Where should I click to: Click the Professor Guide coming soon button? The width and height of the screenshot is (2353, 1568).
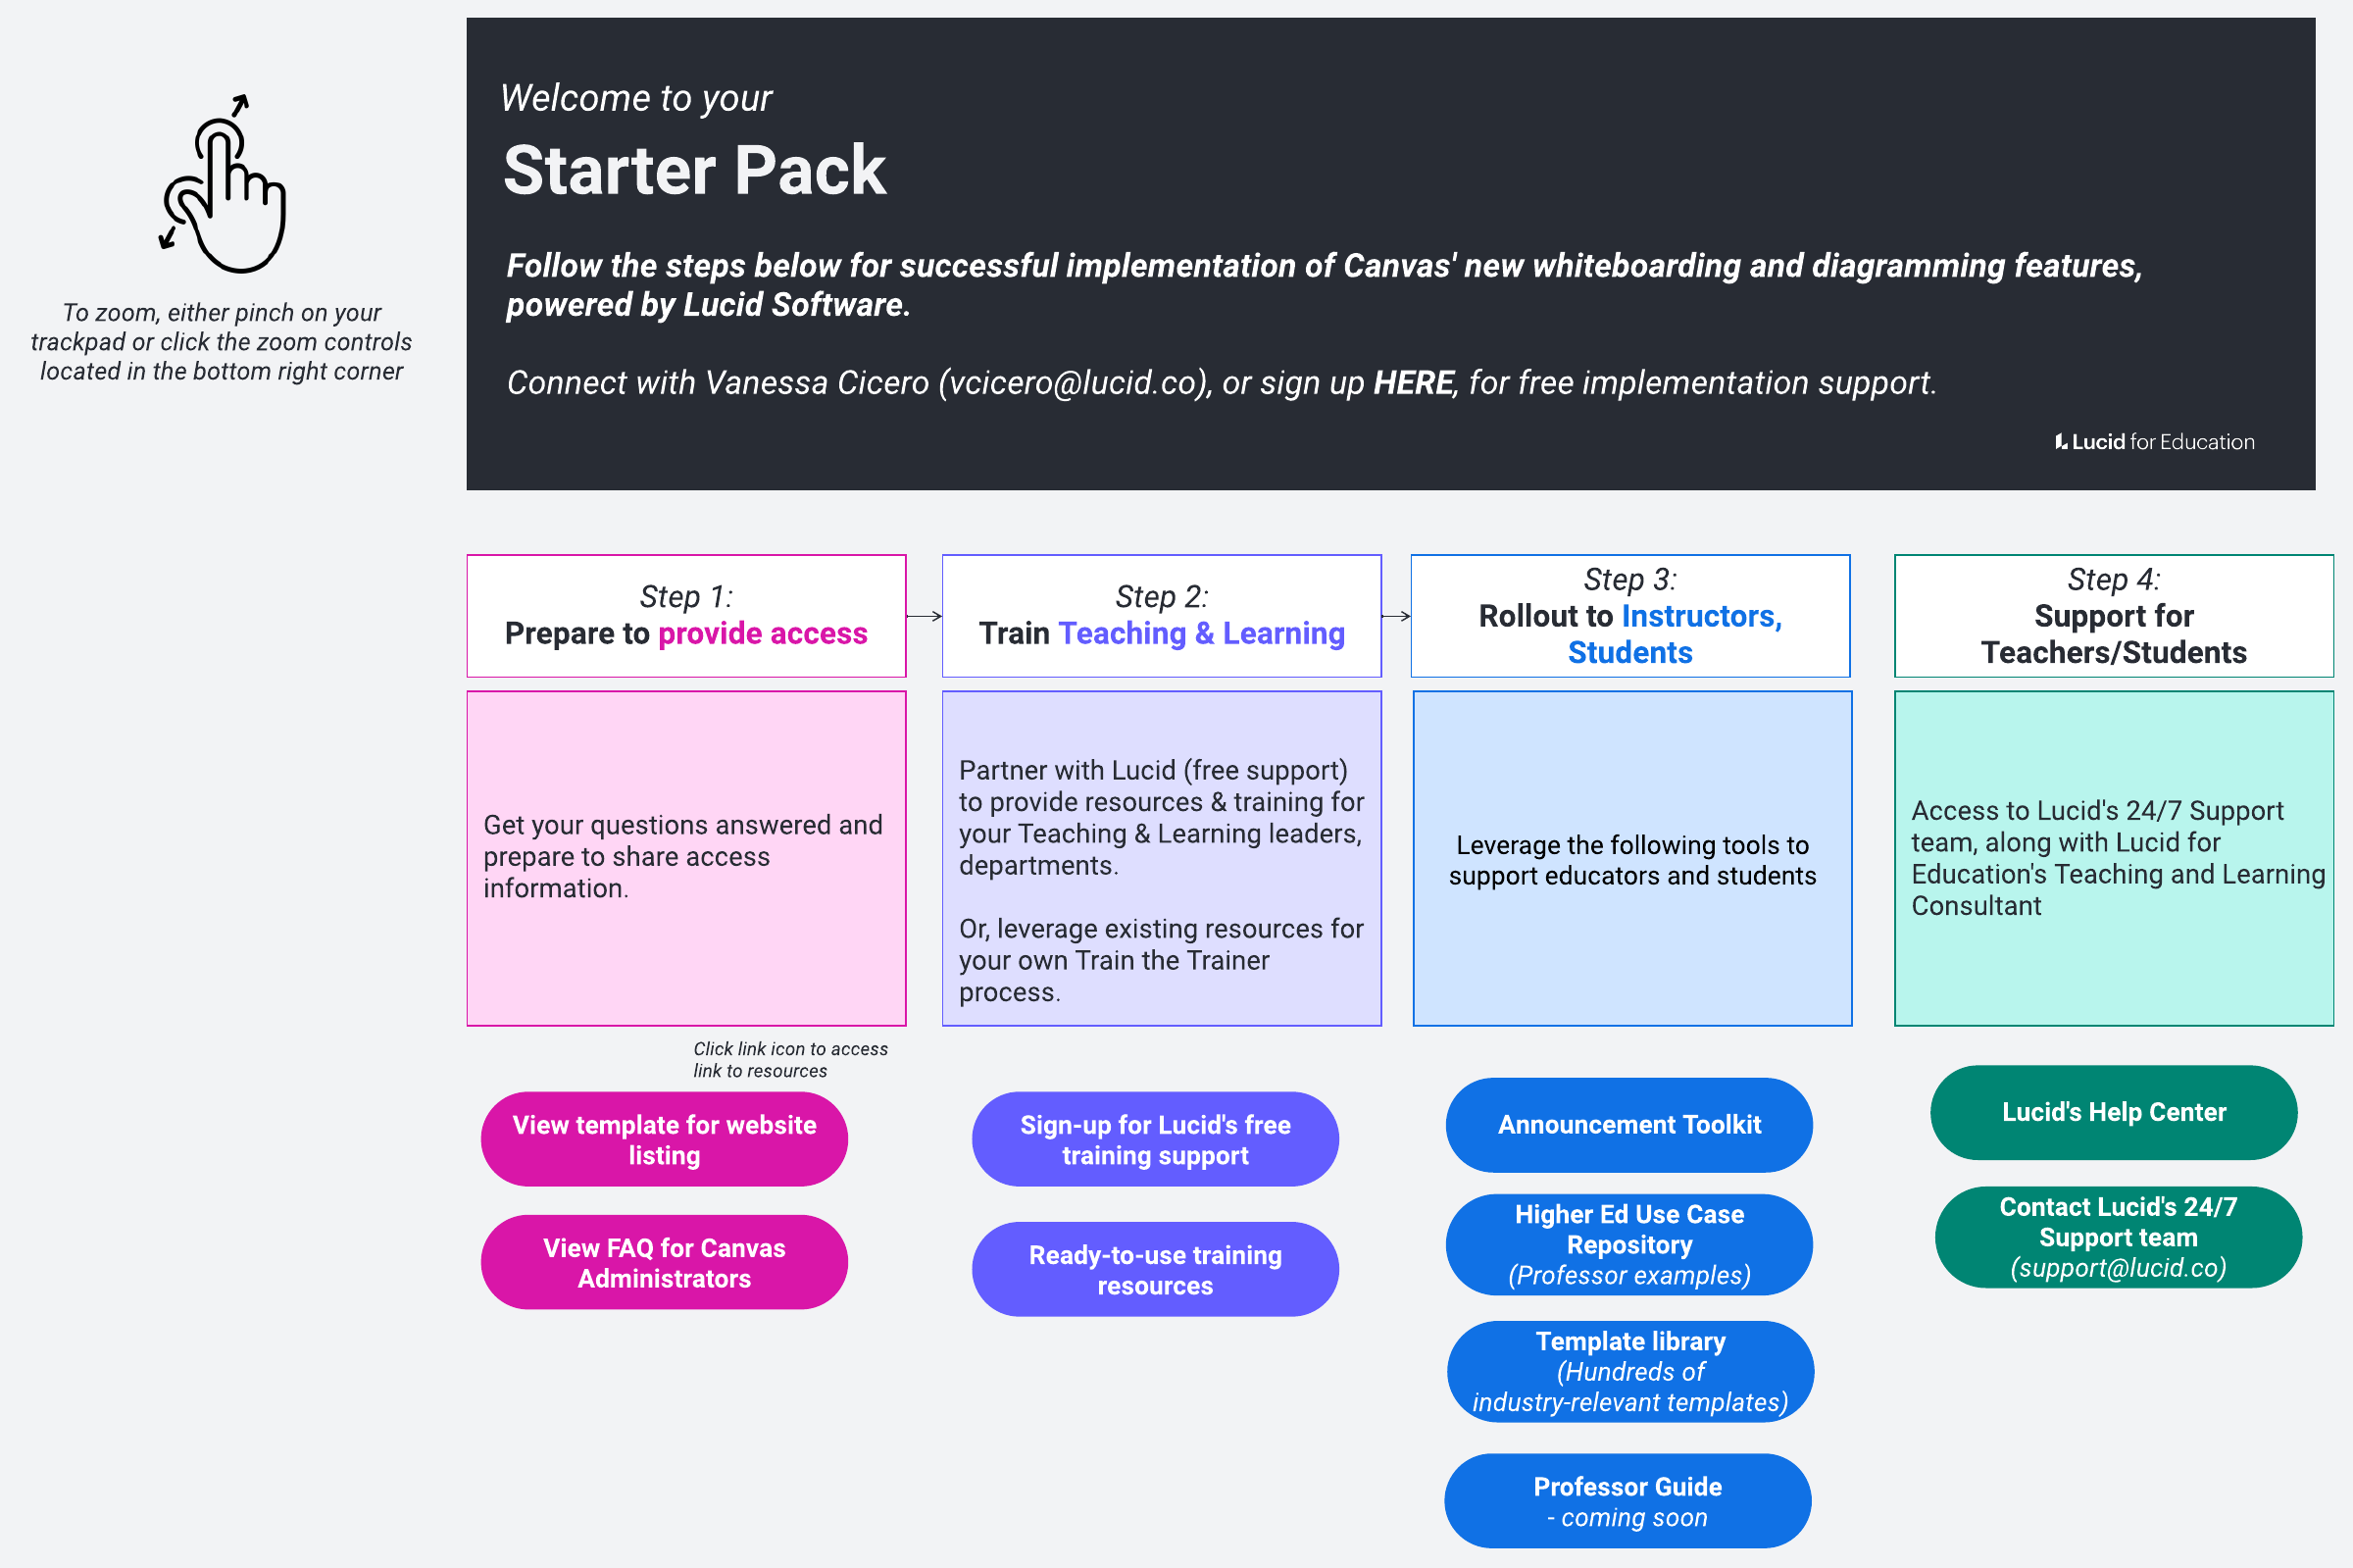pos(1627,1500)
